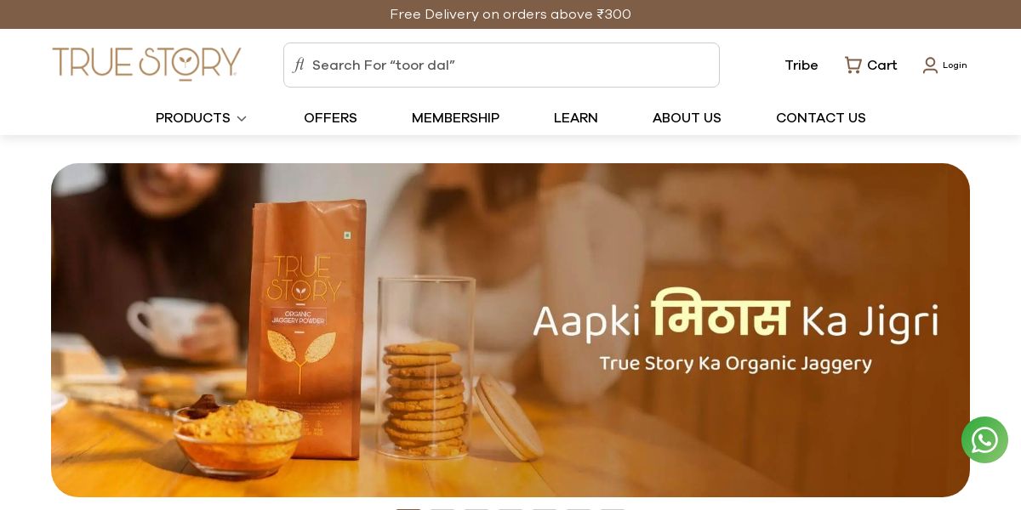Click the Cart text link
Viewport: 1021px width, 510px height.
pos(881,65)
